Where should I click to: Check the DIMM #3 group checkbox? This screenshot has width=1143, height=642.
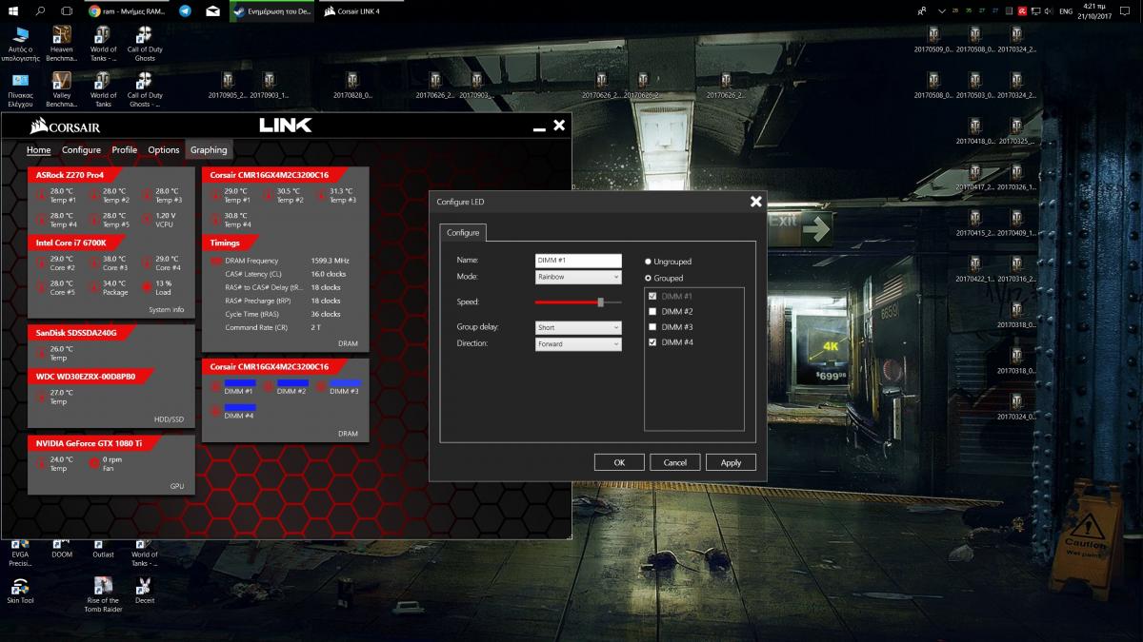652,327
